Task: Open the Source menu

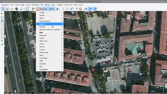Action: (x=17, y=5)
